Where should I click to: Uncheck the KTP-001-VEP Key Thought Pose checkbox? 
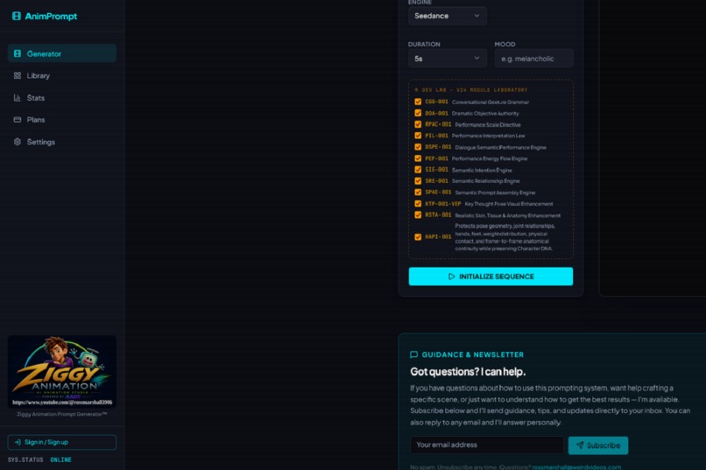[418, 203]
